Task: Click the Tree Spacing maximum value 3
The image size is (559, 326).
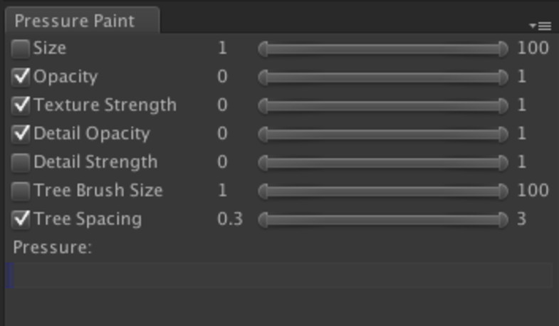Action: click(x=521, y=219)
